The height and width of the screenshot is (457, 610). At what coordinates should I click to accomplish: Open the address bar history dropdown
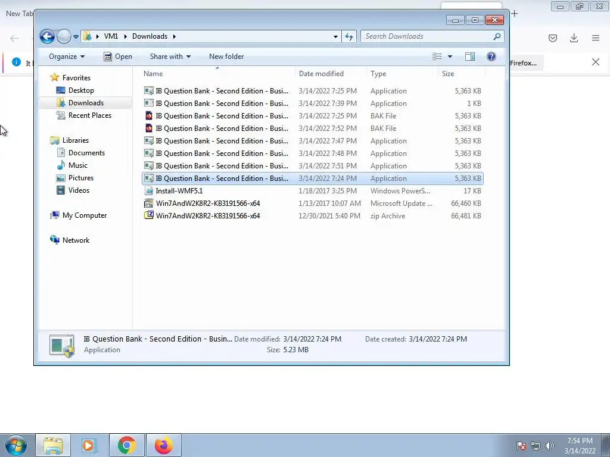tap(335, 36)
